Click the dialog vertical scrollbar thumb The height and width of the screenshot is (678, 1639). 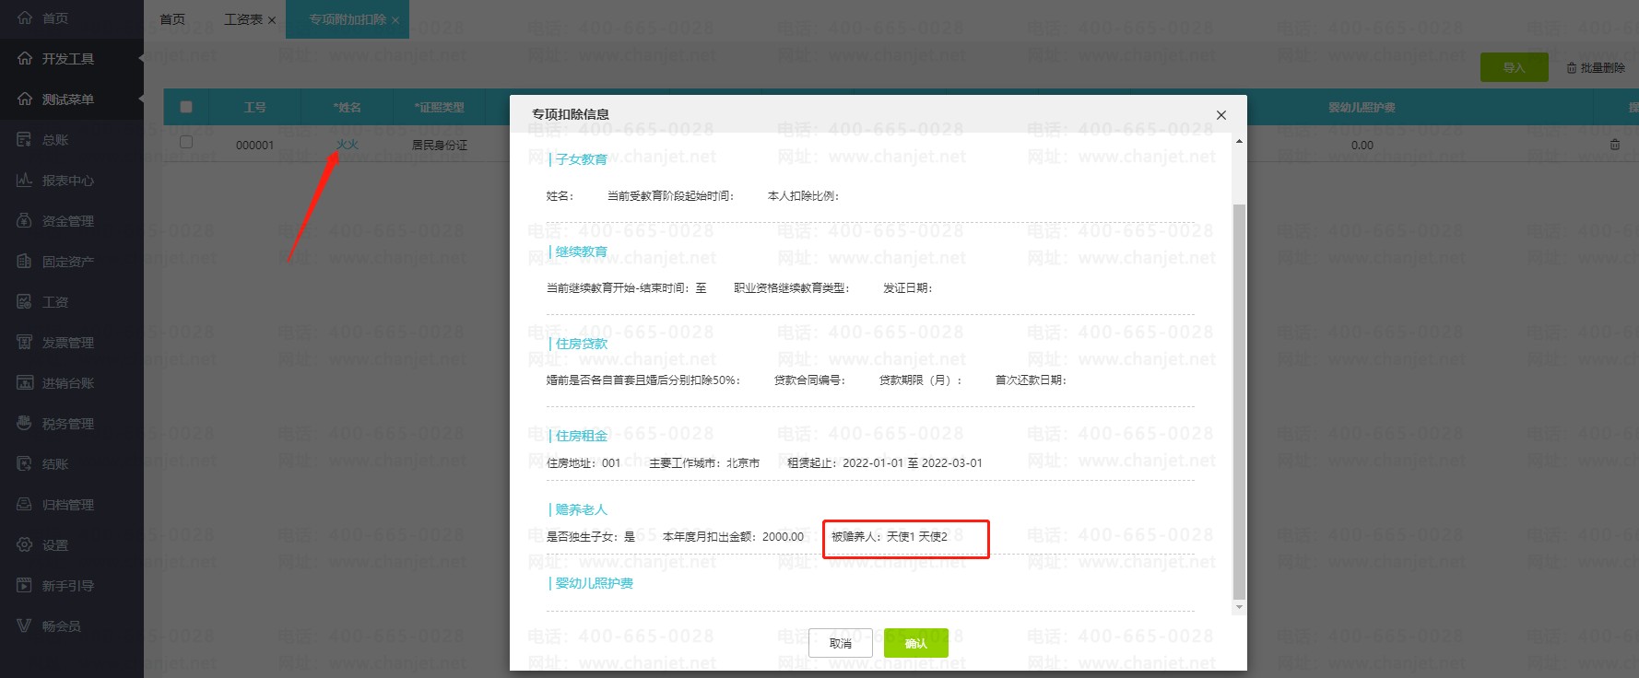[1239, 402]
